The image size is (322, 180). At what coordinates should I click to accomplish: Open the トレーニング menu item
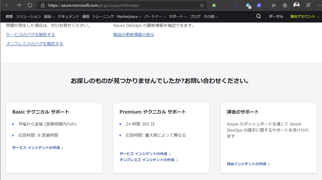(103, 16)
